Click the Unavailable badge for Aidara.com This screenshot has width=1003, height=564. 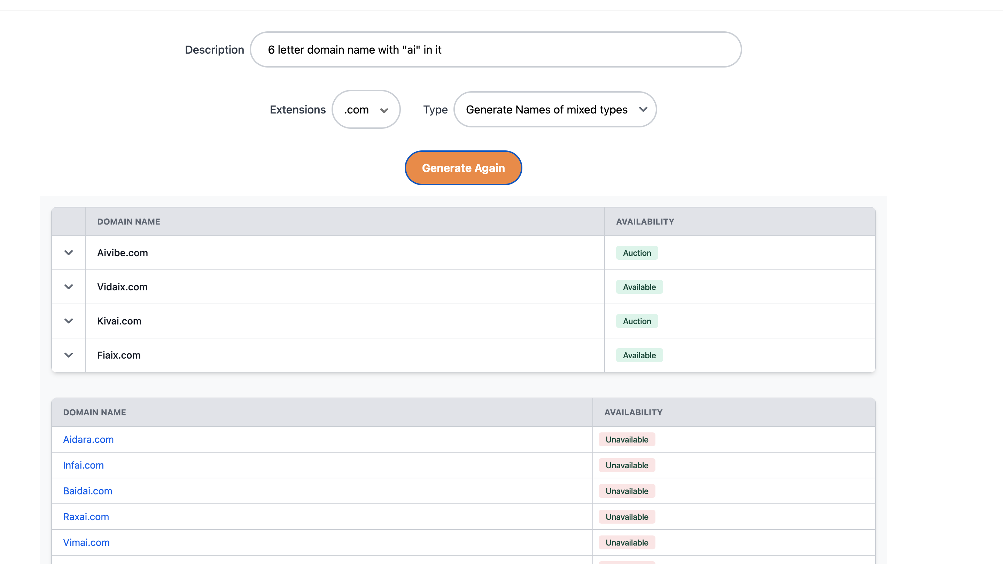627,439
